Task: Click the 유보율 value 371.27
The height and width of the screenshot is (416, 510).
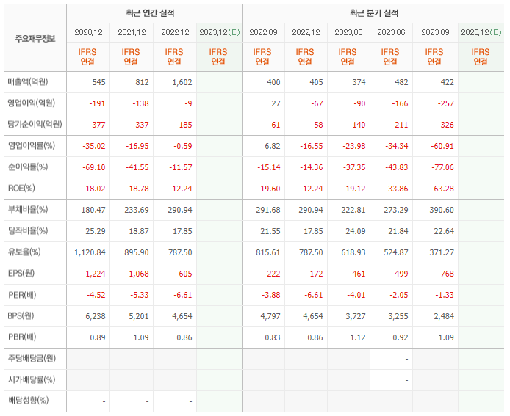Action: 442,252
